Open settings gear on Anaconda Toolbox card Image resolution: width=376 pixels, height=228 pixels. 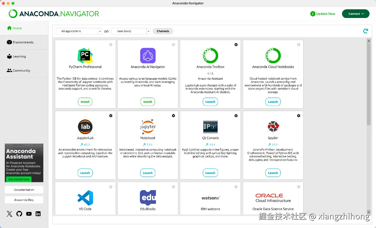tap(236, 45)
